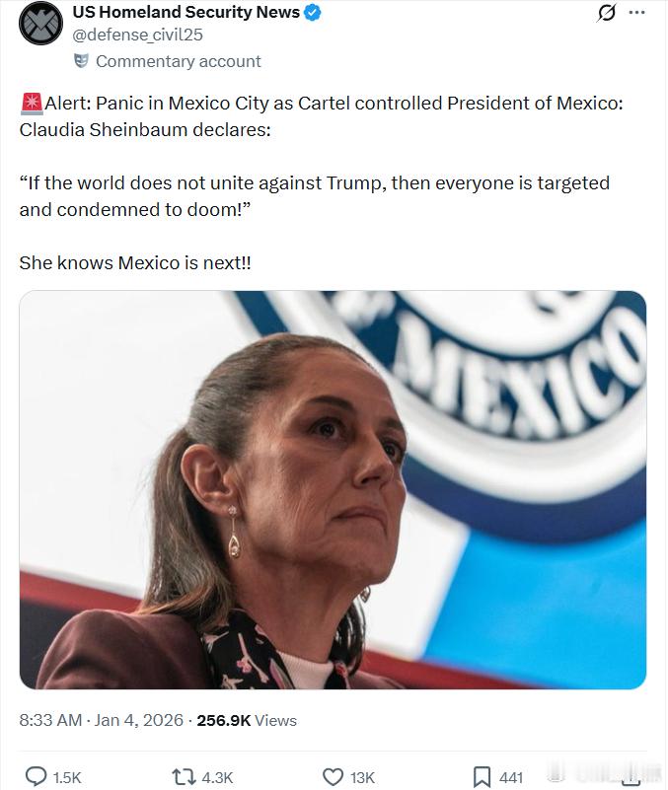Image resolution: width=668 pixels, height=790 pixels.
Task: Click the Grok slashed-circle icon
Action: click(606, 12)
